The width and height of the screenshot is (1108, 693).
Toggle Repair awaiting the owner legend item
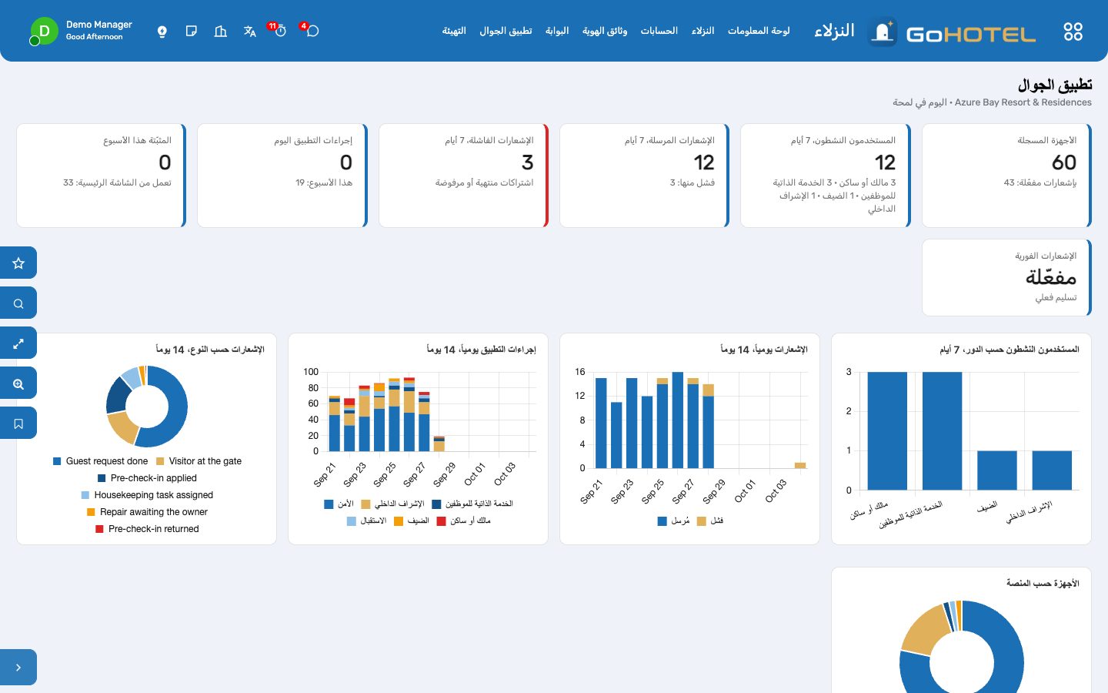pyautogui.click(x=147, y=512)
